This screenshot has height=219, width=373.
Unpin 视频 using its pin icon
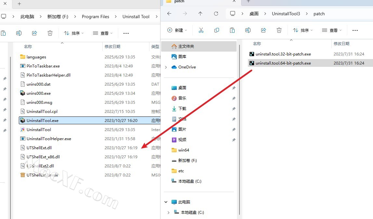[x=234, y=140]
